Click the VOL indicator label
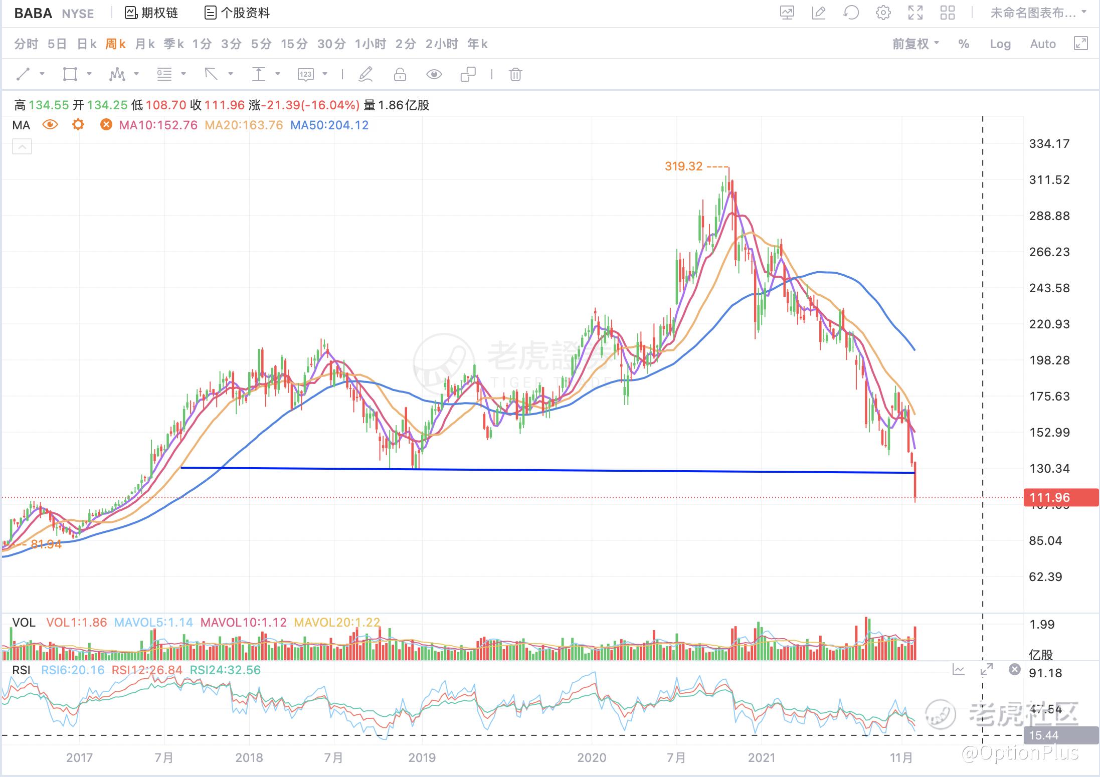Image resolution: width=1100 pixels, height=777 pixels. coord(24,623)
